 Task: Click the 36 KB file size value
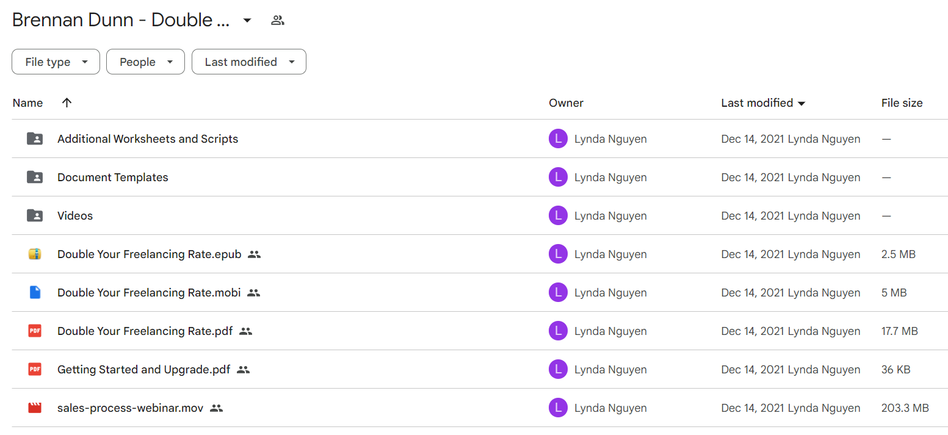click(x=896, y=369)
